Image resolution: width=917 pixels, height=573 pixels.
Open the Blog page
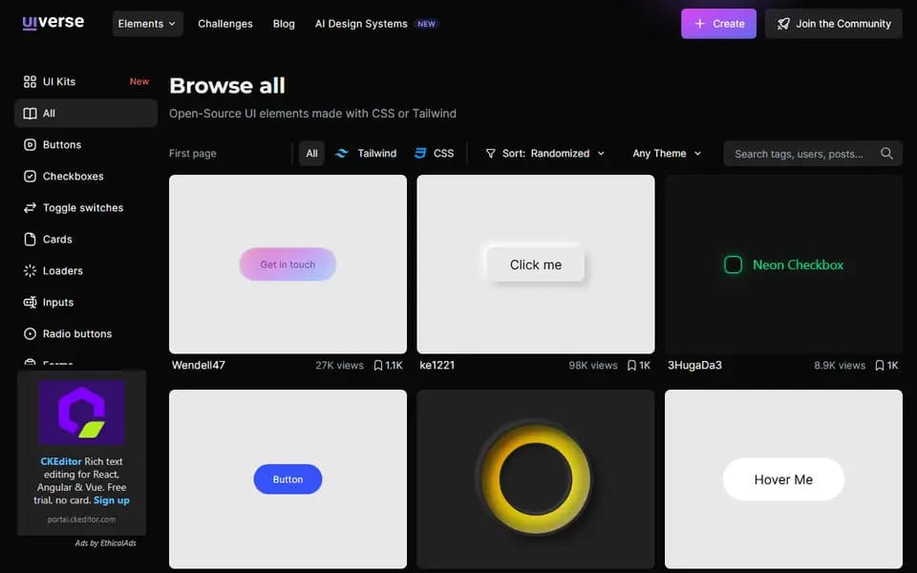284,24
